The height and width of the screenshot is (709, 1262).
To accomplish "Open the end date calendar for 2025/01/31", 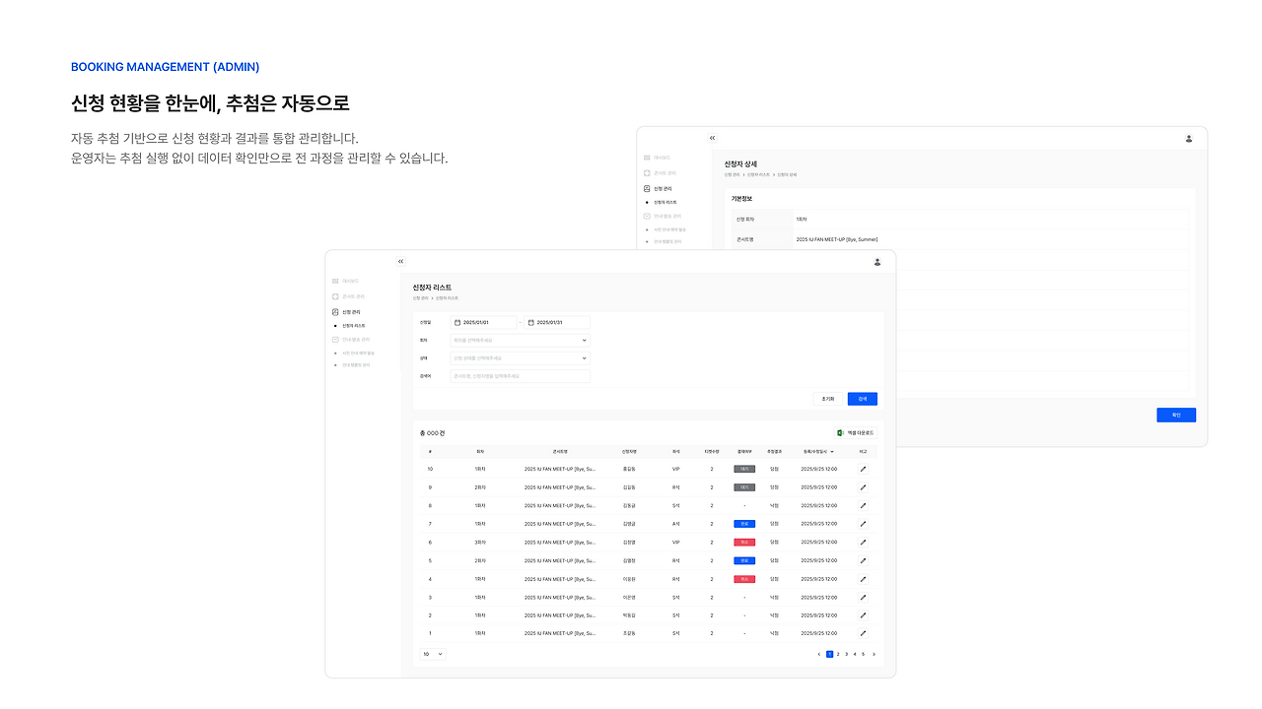I will (530, 322).
